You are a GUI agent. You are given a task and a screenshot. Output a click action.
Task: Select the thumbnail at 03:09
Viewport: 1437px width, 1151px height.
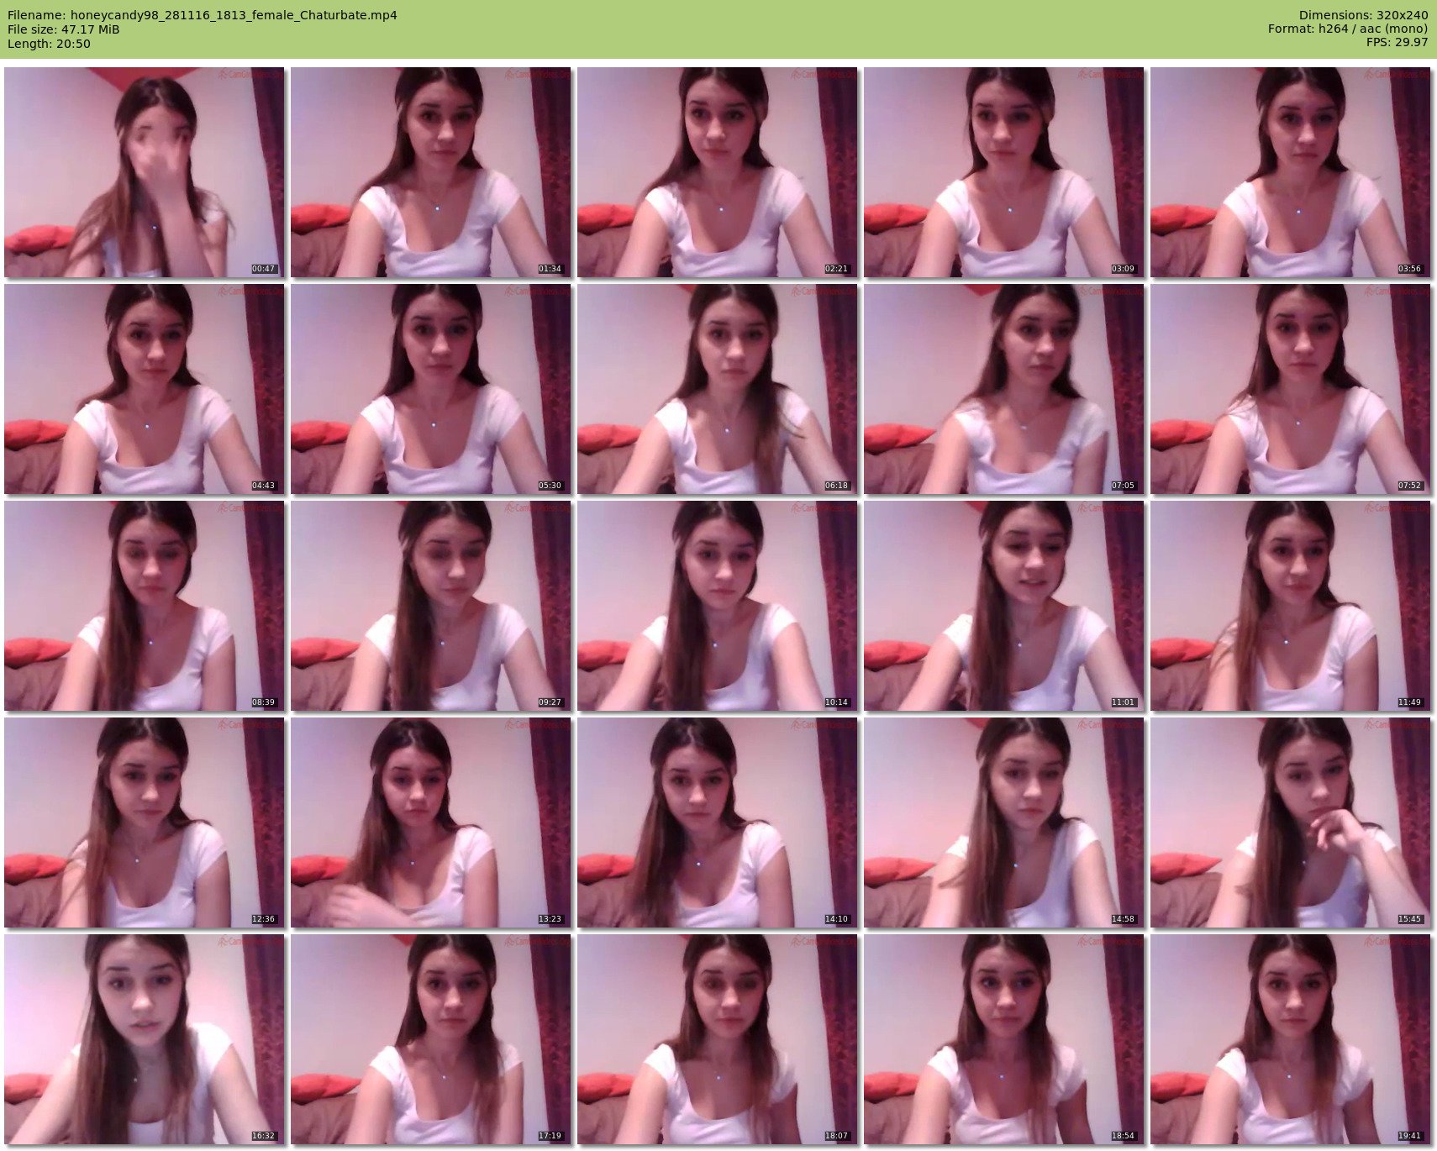point(1003,172)
